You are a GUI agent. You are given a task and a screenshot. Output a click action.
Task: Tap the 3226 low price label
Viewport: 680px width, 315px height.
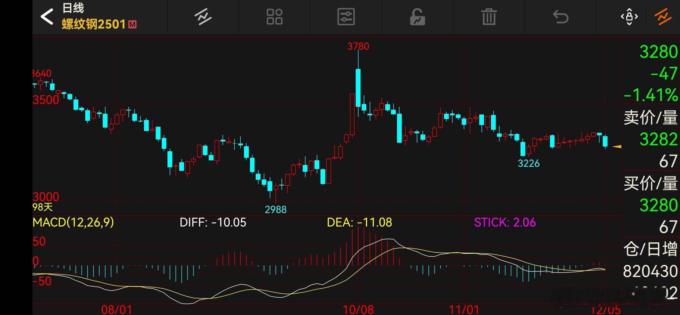click(528, 163)
